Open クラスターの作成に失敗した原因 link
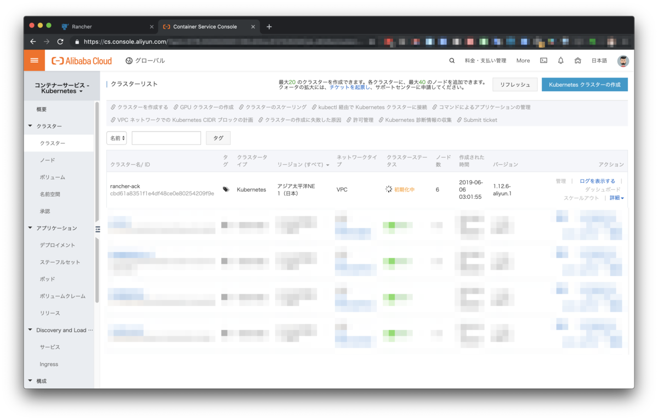Screen dimensions: 658x420 (299, 120)
